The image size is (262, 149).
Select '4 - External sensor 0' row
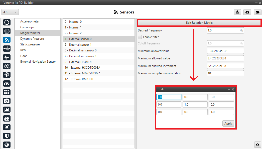[99, 39]
